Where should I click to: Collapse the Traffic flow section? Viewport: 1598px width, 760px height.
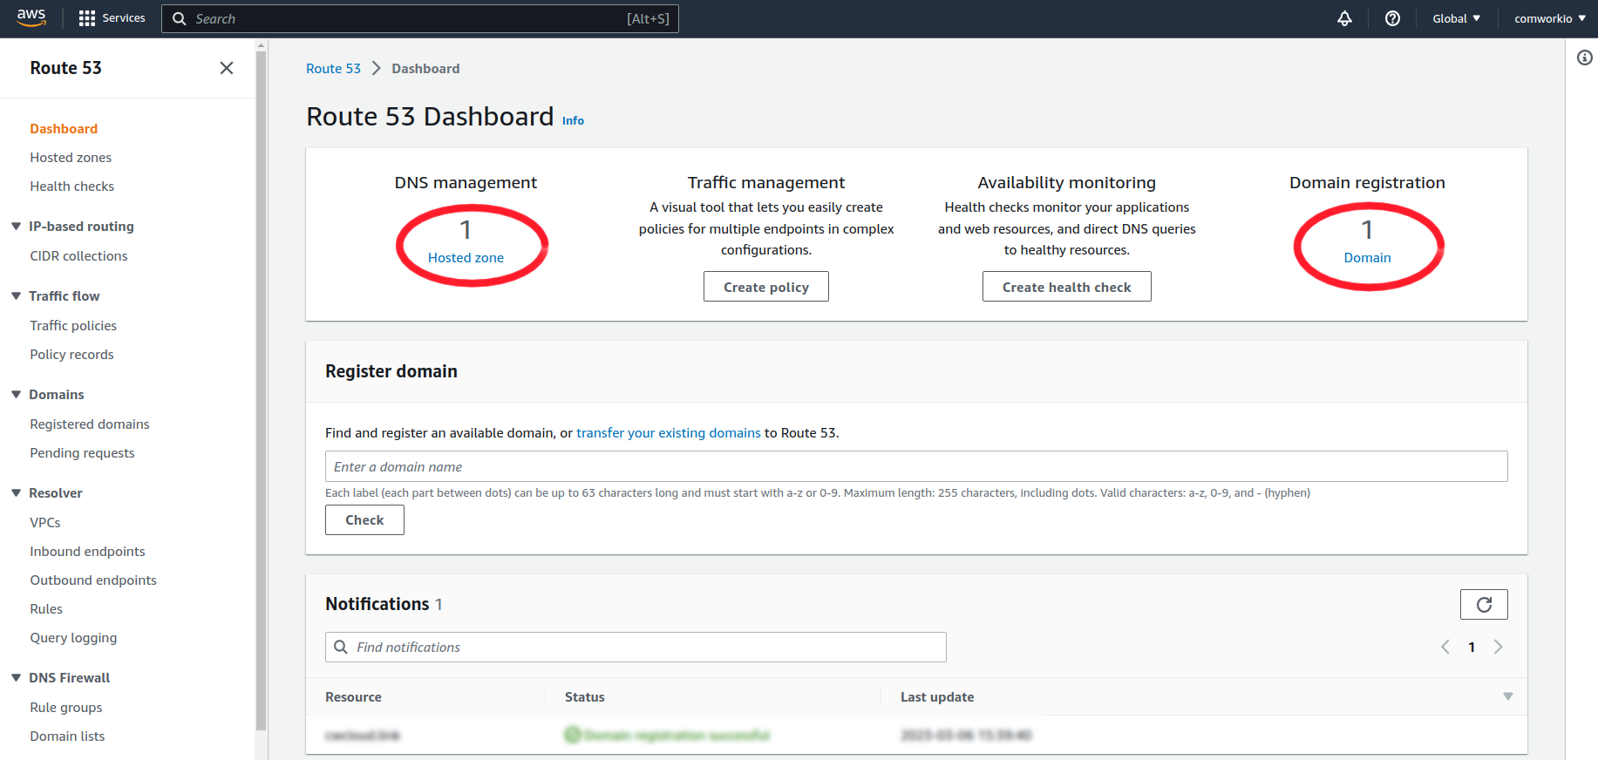pos(17,296)
